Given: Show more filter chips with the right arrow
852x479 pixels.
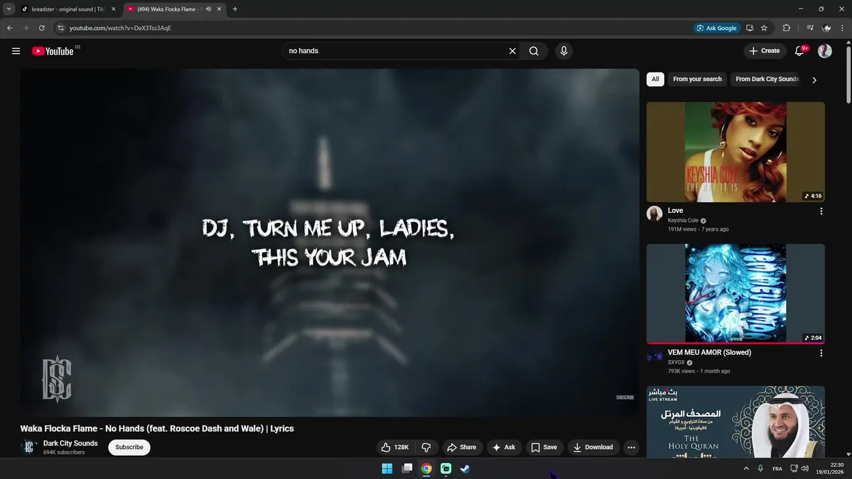Looking at the screenshot, I should tap(814, 80).
